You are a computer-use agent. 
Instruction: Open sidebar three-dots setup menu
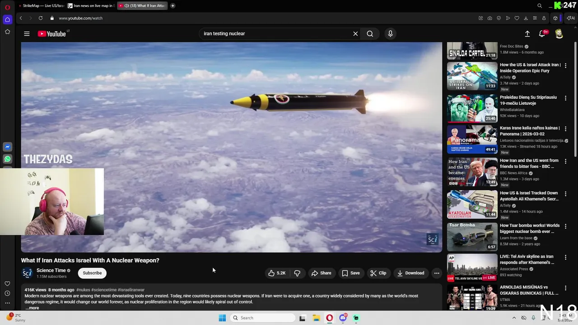(x=7, y=303)
